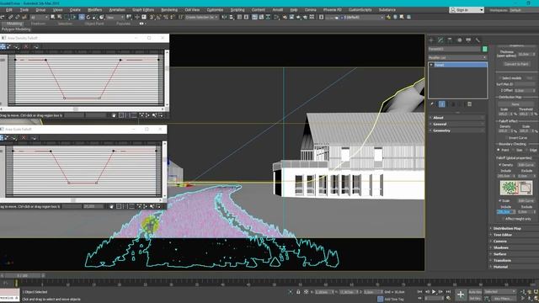Open the Display tab in command panel
Viewport: 539px width, 303px height.
(468, 40)
